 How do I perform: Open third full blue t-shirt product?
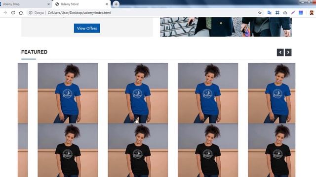[x=208, y=93]
